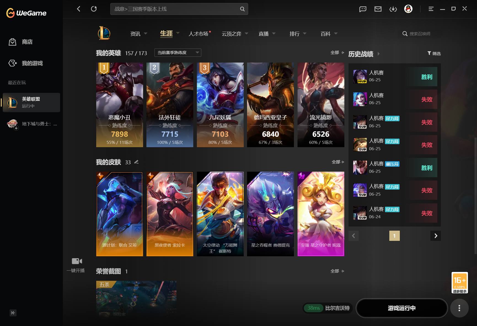Open the 五杀 honor screenshot

[x=136, y=299]
